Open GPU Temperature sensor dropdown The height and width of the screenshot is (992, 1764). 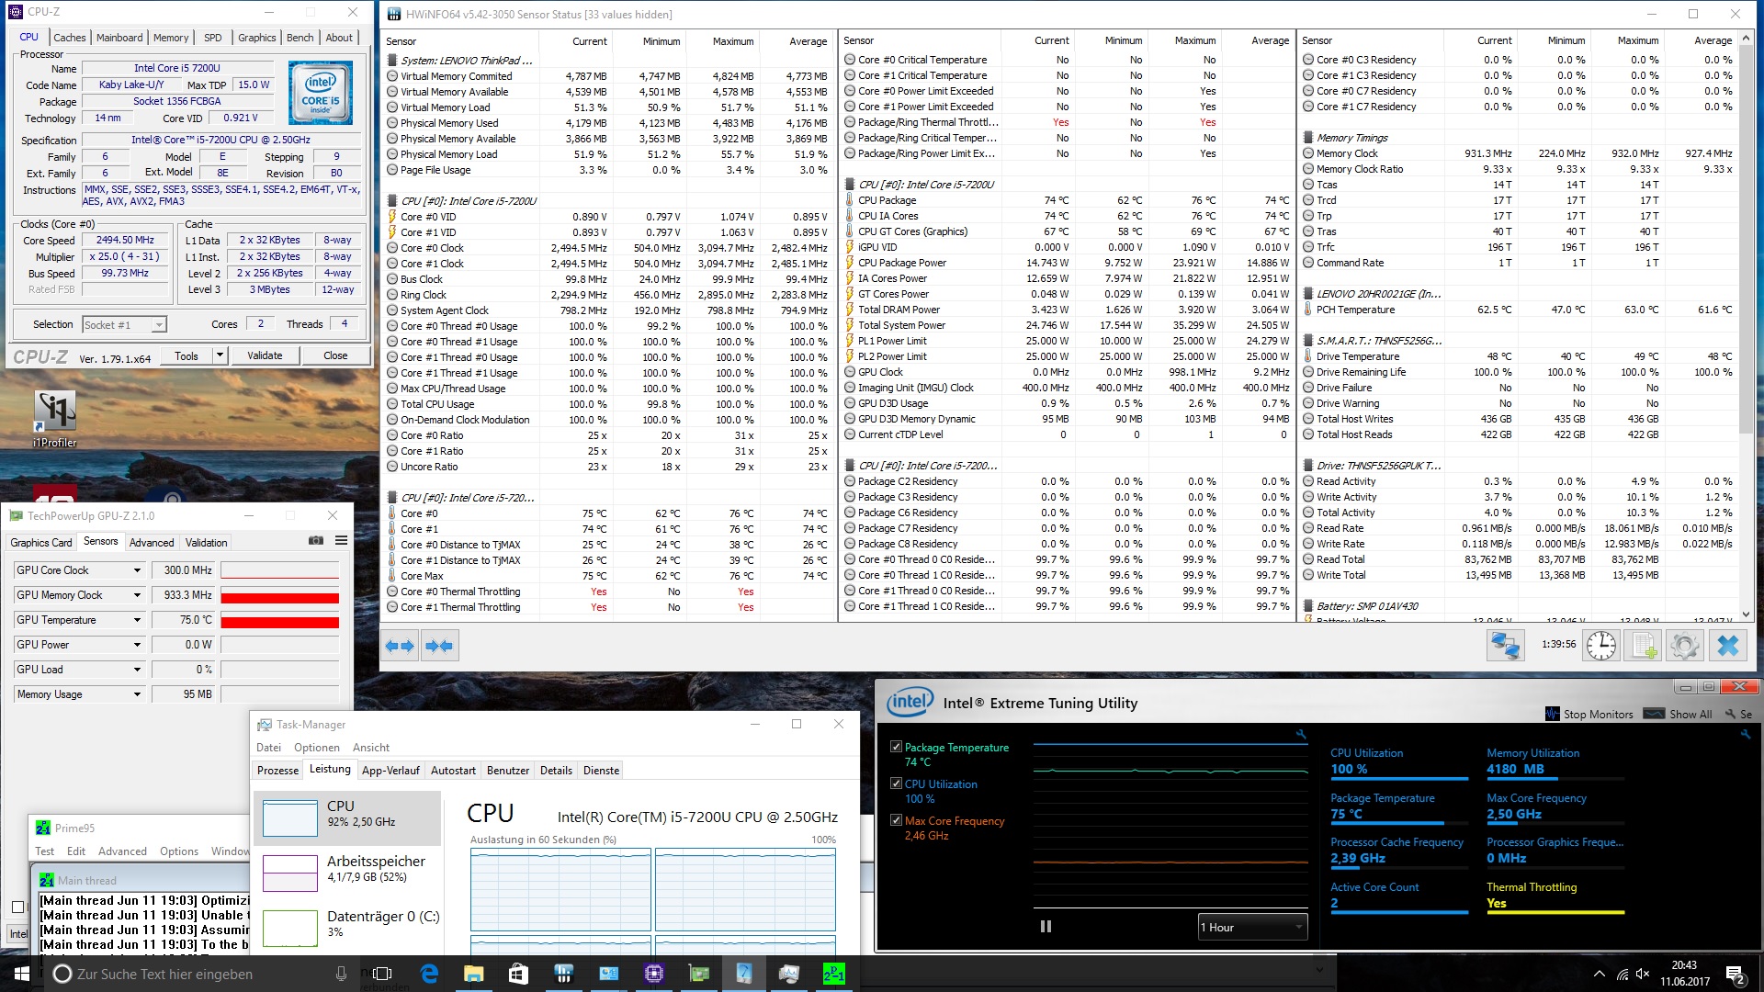(x=137, y=620)
